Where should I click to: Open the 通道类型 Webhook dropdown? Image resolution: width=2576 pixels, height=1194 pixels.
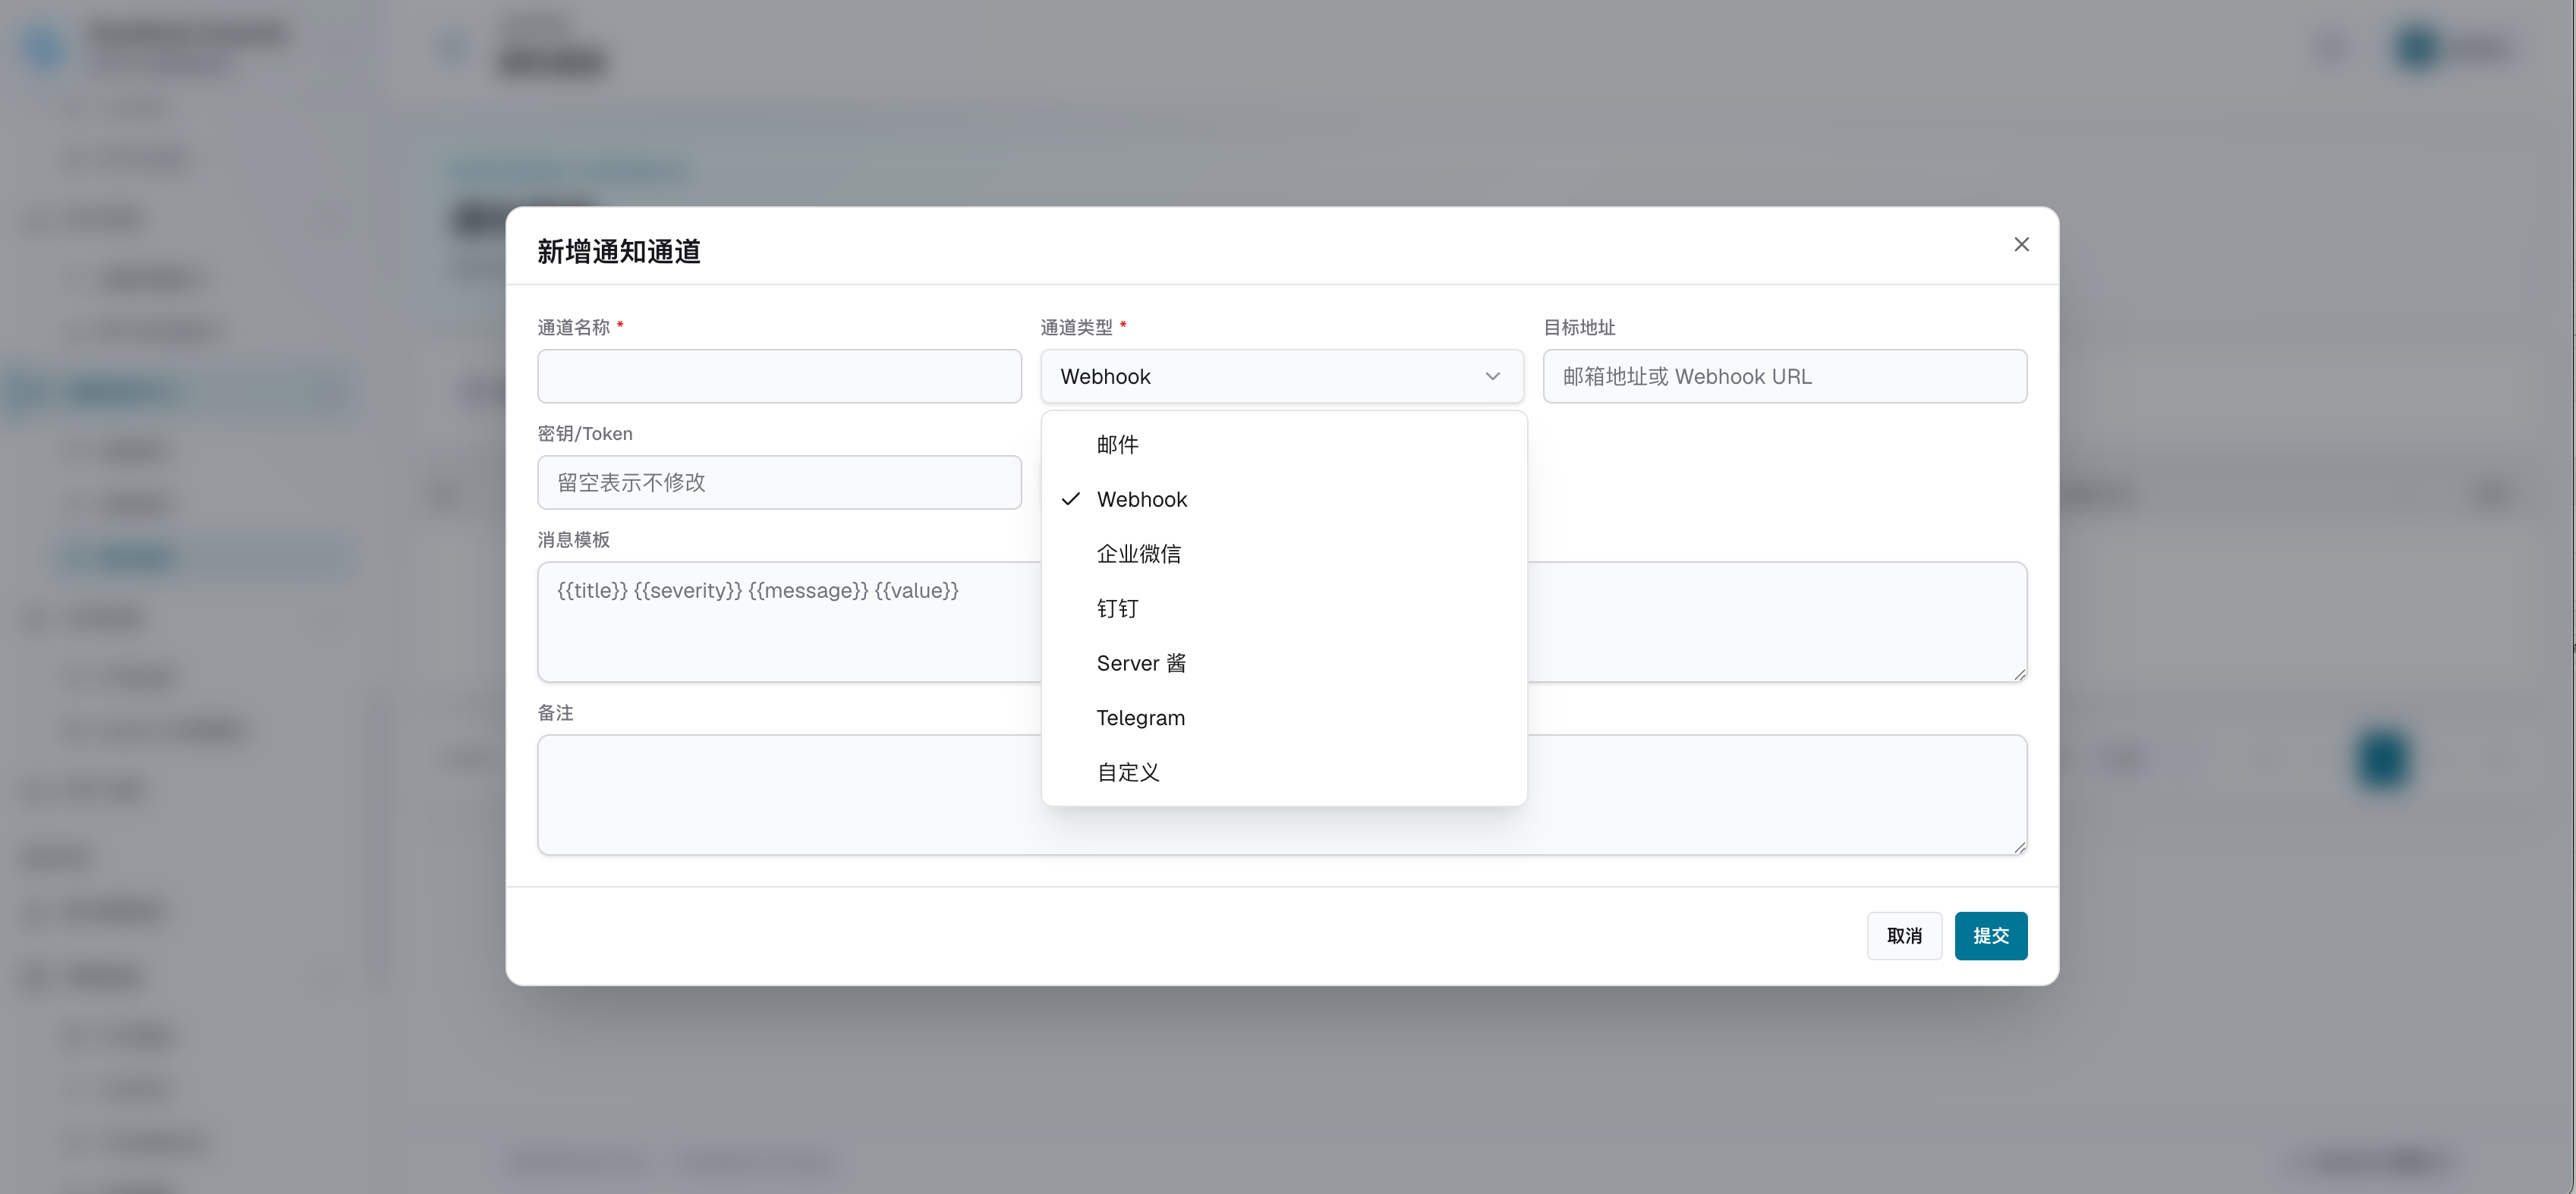[1282, 377]
